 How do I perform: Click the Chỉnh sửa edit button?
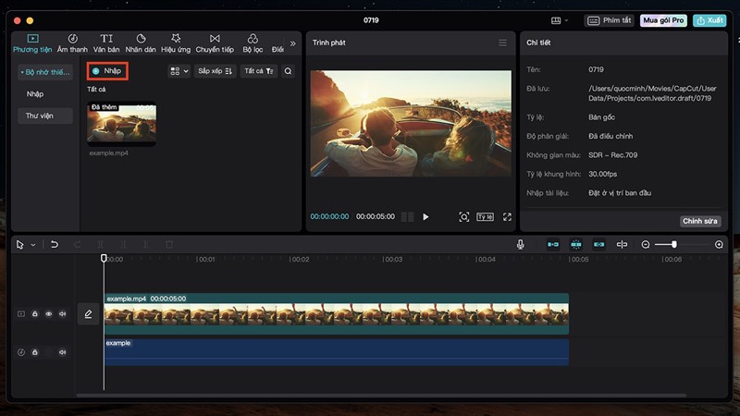coord(700,221)
